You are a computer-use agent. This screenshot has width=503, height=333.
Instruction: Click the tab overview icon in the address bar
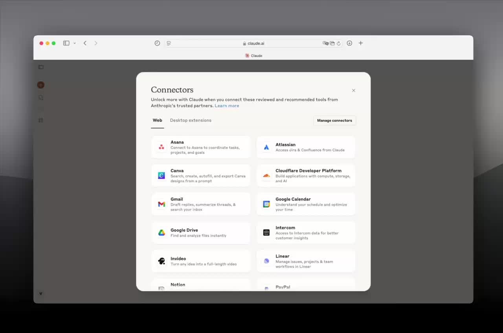[332, 43]
